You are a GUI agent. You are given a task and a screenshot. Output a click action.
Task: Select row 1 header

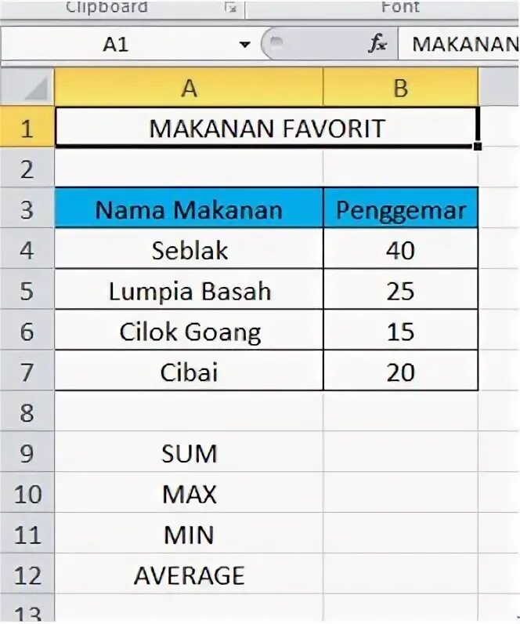point(27,128)
